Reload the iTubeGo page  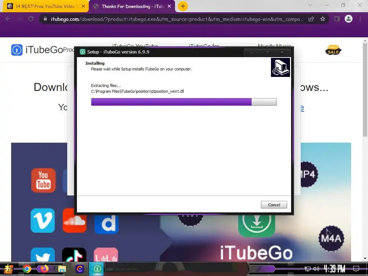[31, 19]
